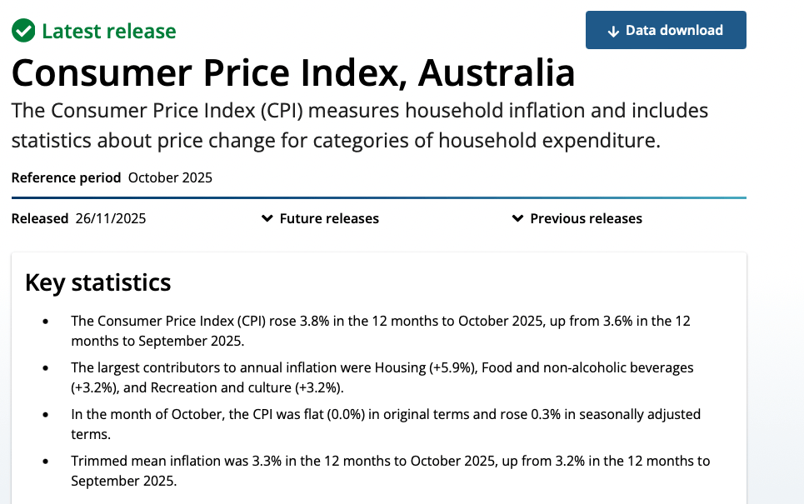The width and height of the screenshot is (804, 504).
Task: Click the bullet marker beside largest contributors
Action: (45, 368)
